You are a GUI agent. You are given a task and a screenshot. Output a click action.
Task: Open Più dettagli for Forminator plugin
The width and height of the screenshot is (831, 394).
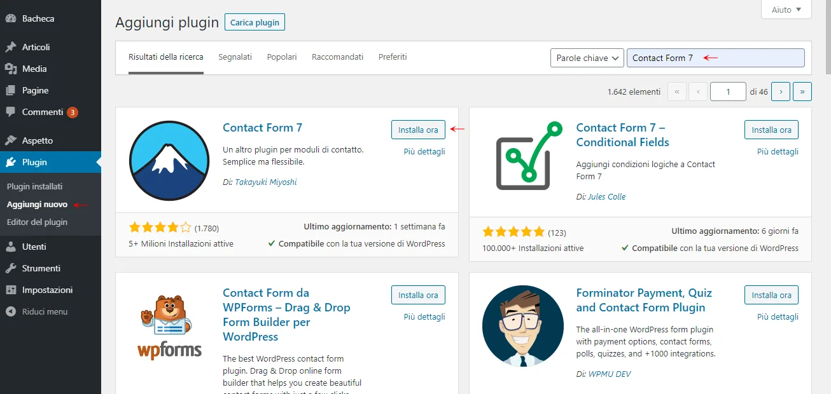pyautogui.click(x=778, y=317)
